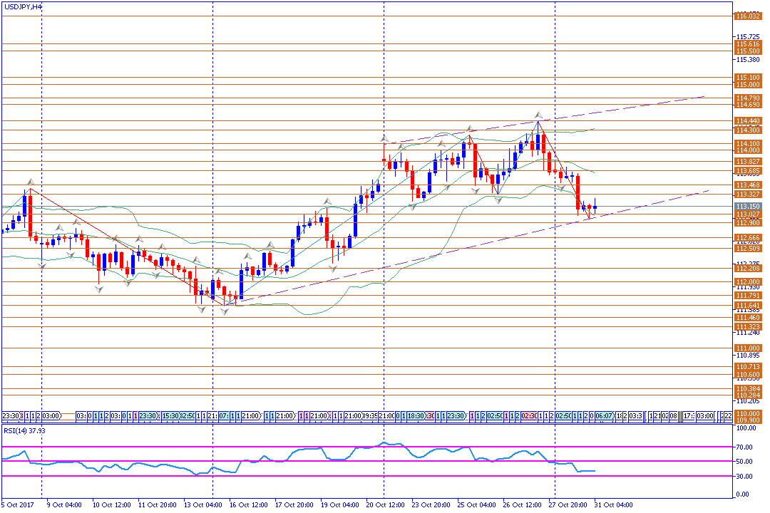The height and width of the screenshot is (513, 770).
Task: Select the 114.440 price level tag
Action: pyautogui.click(x=748, y=120)
